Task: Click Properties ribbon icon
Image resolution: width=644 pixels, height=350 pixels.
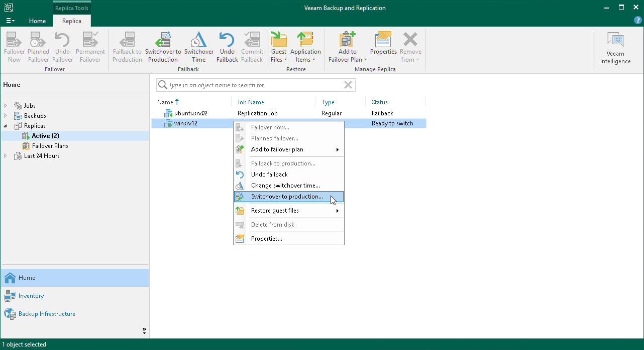Action: 383,43
